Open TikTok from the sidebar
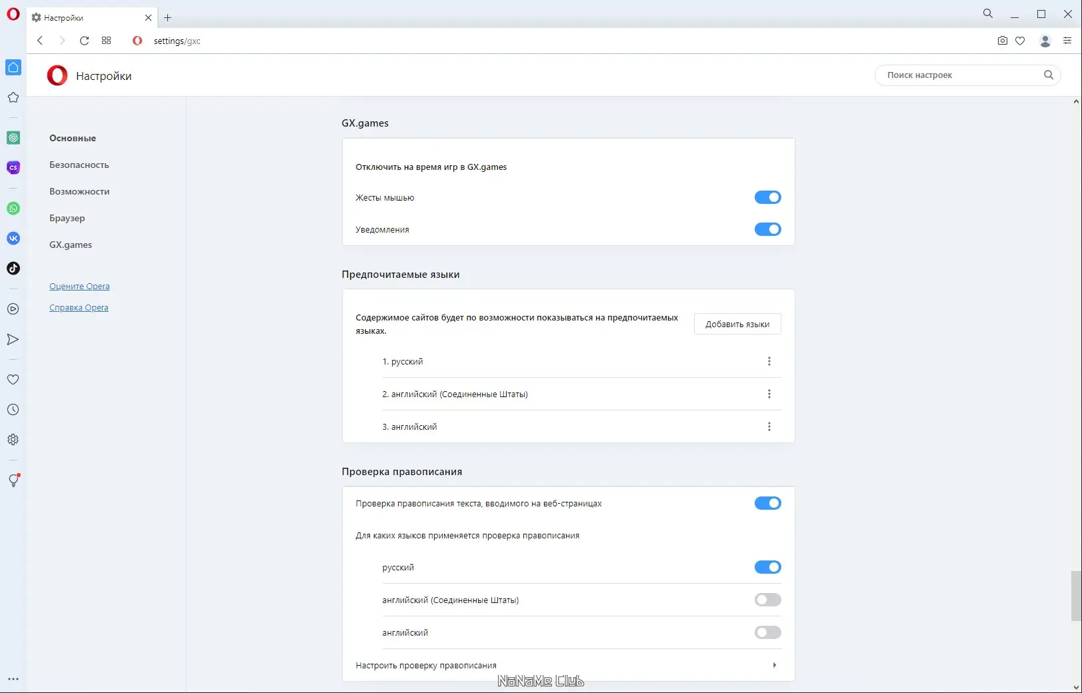This screenshot has width=1082, height=693. [x=13, y=269]
